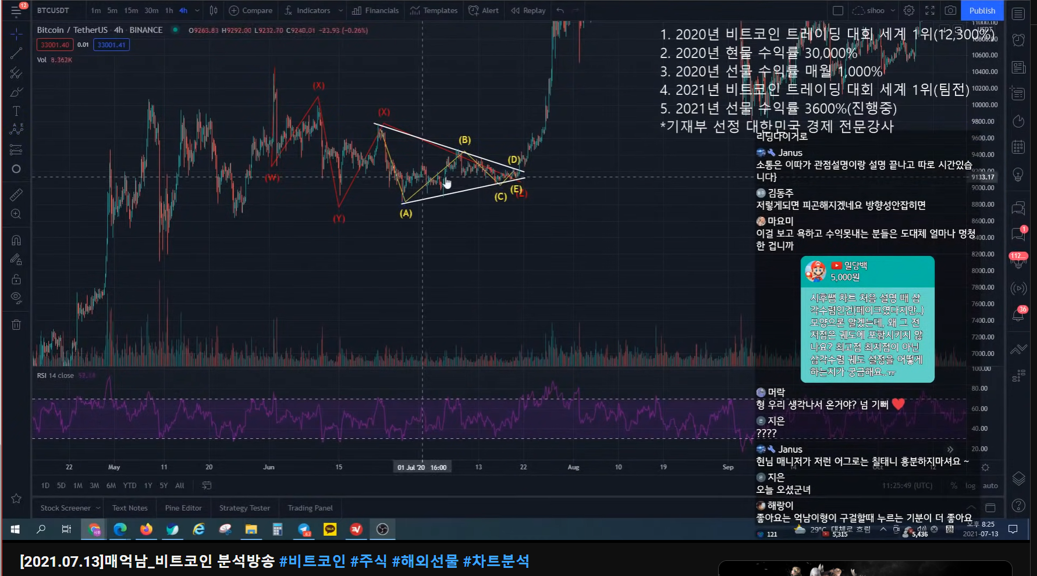Open the help center question icon
The image size is (1037, 576).
click(x=1018, y=506)
